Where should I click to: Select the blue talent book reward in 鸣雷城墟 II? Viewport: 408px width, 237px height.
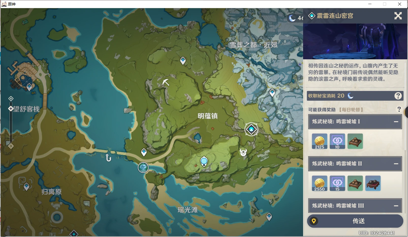(x=373, y=183)
